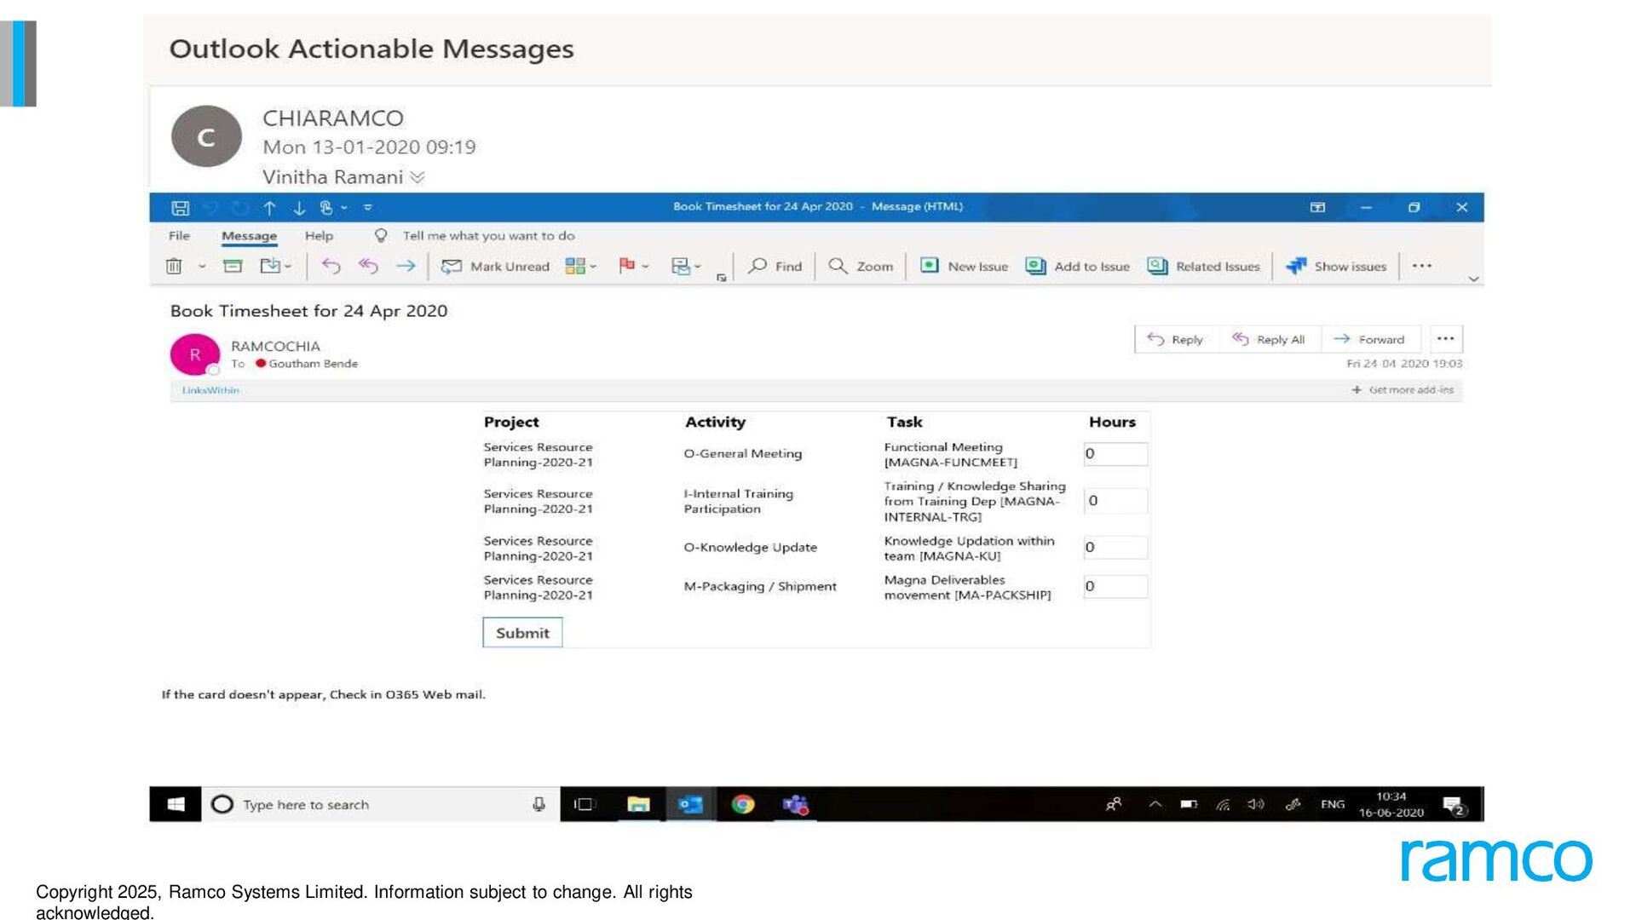Expand recipient details chevron beside Vinitha Ramani
1636x920 pixels.
pyautogui.click(x=418, y=177)
